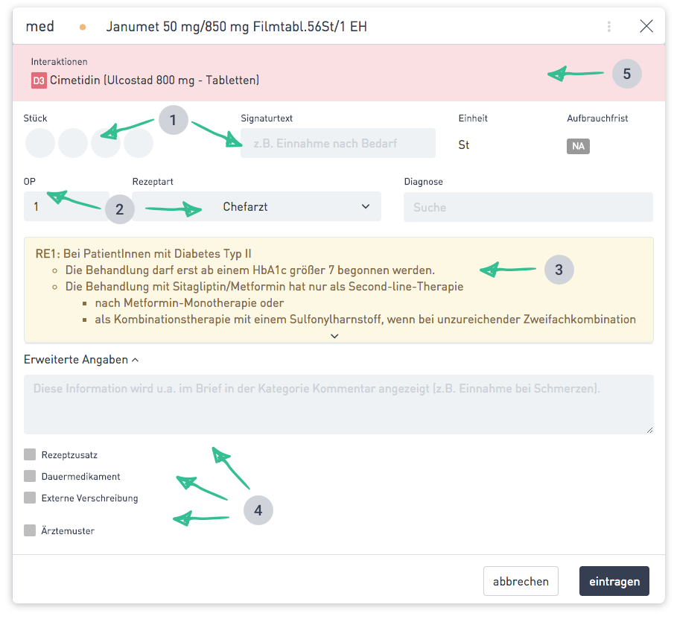Select the second Stück dosage circle
The height and width of the screenshot is (622, 674).
click(73, 143)
